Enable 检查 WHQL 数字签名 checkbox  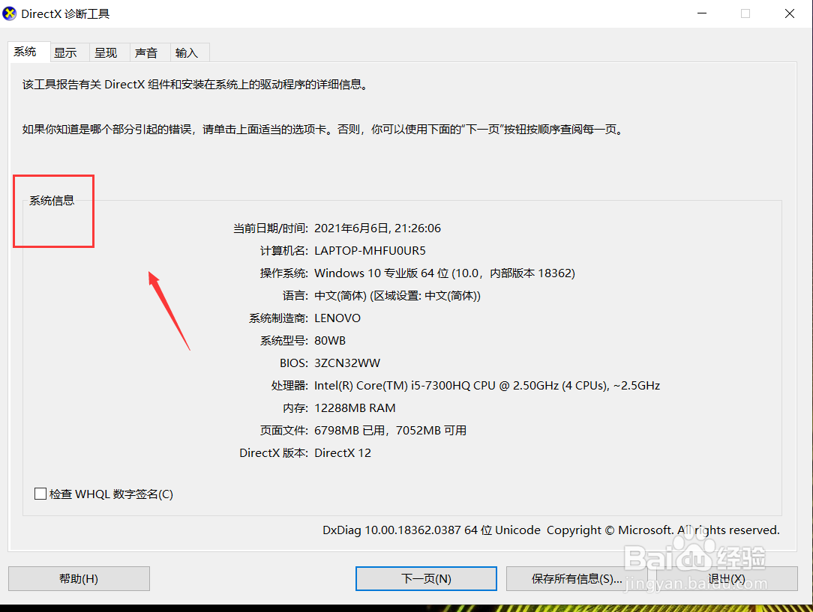click(x=40, y=494)
